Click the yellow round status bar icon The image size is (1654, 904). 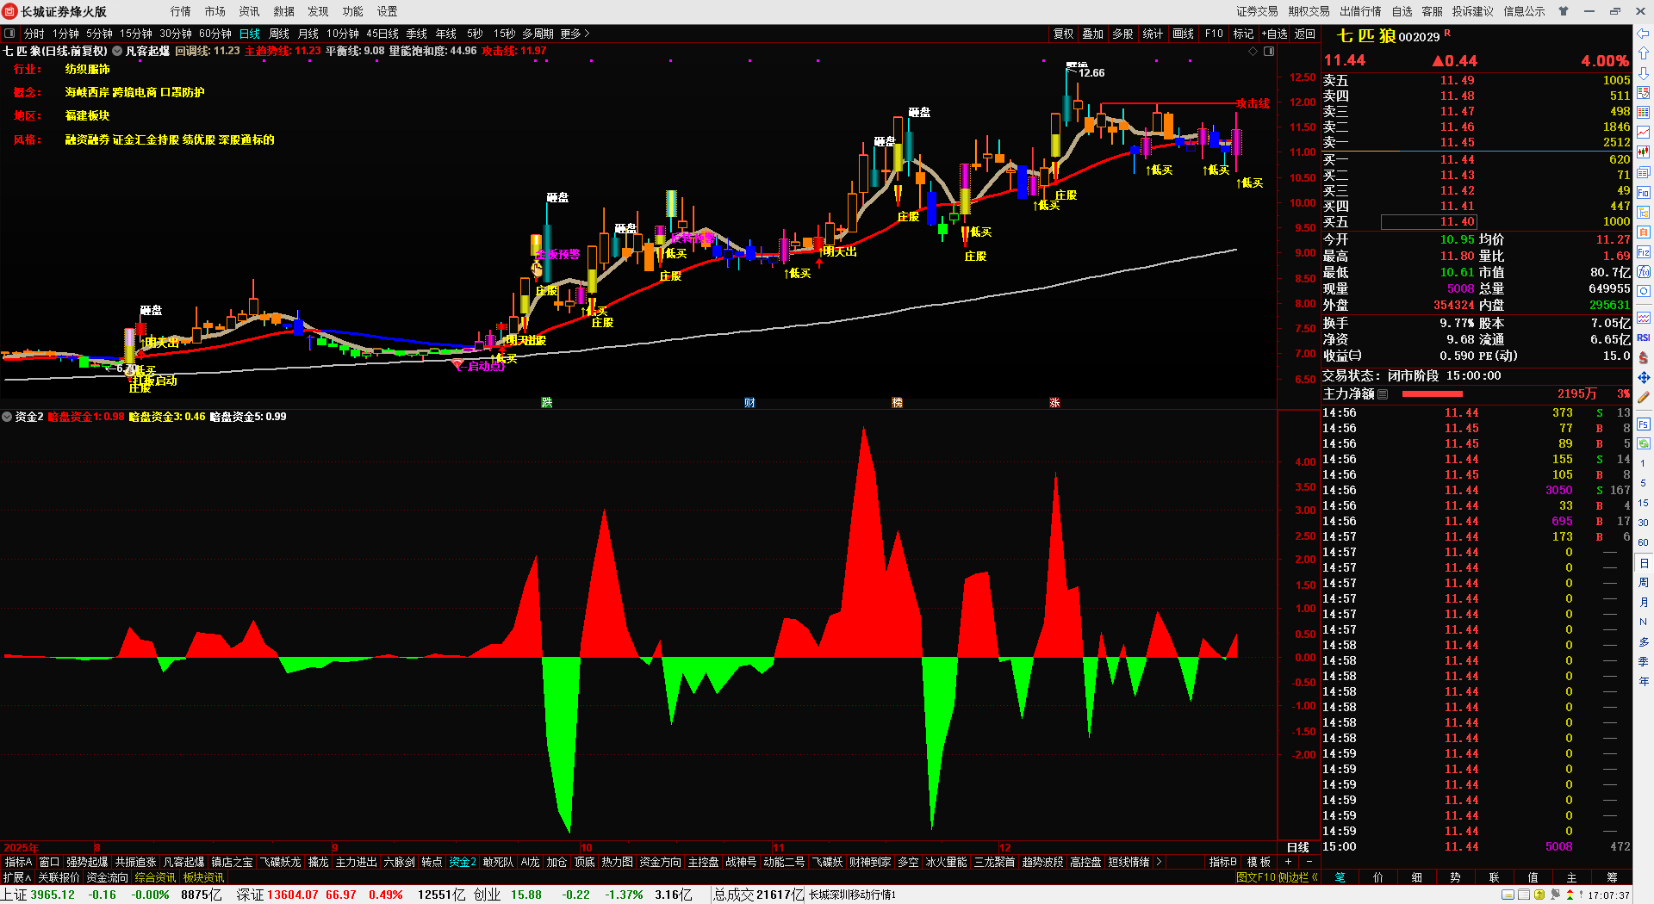[1539, 895]
